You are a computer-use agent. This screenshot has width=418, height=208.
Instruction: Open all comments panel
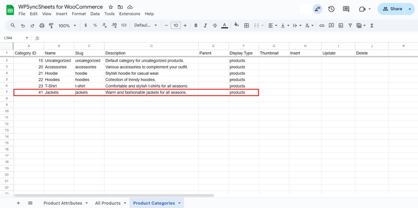tap(346, 9)
